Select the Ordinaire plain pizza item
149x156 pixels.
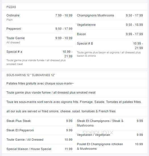40,17
